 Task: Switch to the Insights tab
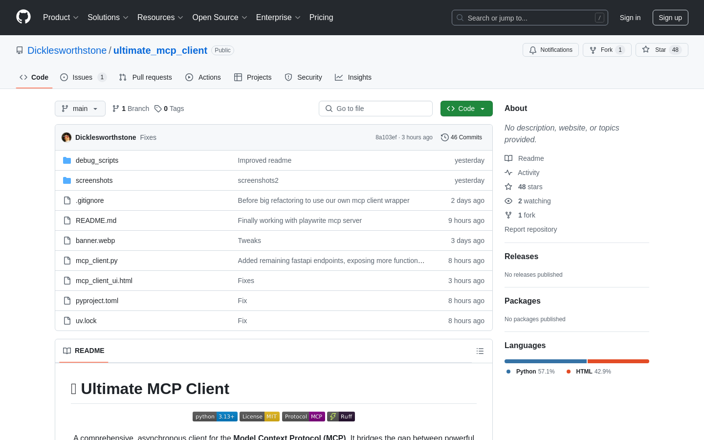tap(353, 77)
